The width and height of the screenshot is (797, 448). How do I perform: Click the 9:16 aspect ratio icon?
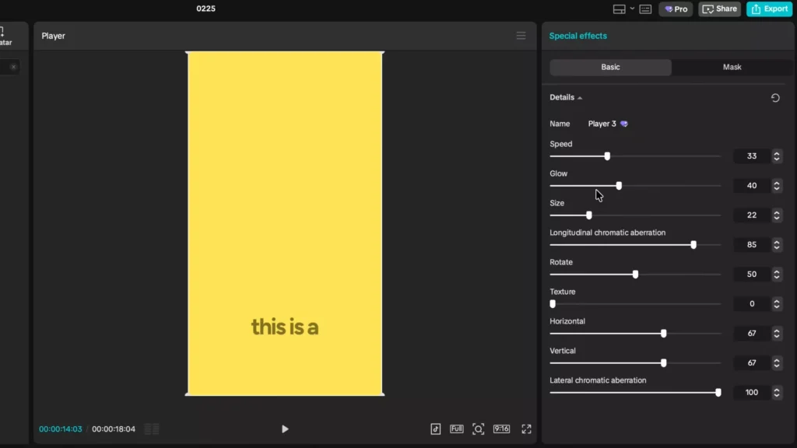[x=502, y=429]
